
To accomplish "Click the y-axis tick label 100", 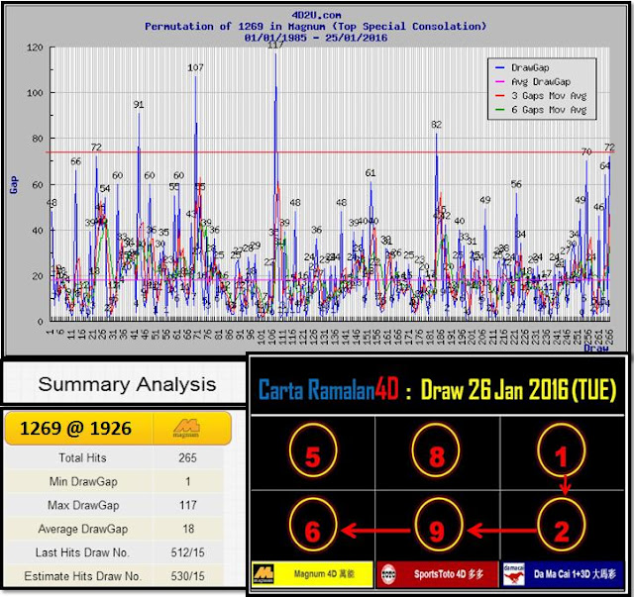I will click(35, 93).
